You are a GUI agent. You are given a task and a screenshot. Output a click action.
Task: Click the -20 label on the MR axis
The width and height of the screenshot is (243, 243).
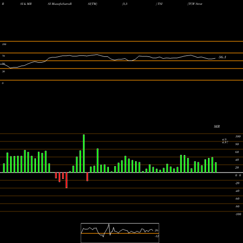coord(237,183)
